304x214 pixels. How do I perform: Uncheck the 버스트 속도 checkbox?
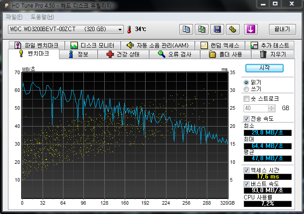point(246,184)
